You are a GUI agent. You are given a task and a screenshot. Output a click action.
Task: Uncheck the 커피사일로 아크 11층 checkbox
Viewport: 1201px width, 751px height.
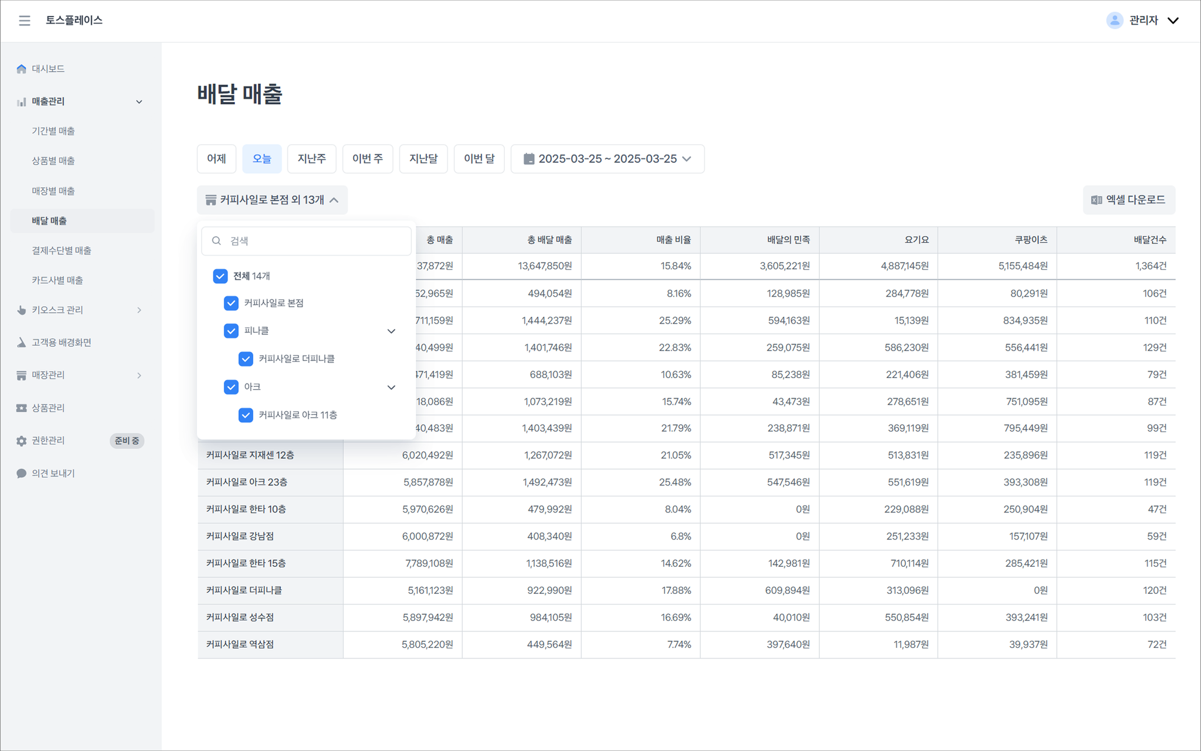(246, 415)
